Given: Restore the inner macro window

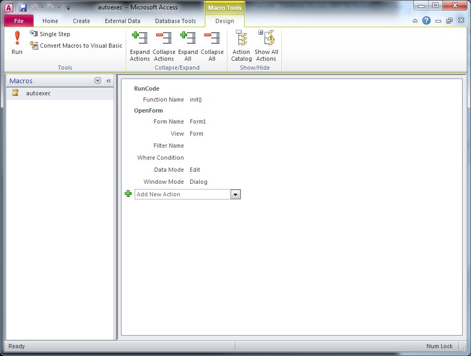Looking at the screenshot, I should [450, 21].
